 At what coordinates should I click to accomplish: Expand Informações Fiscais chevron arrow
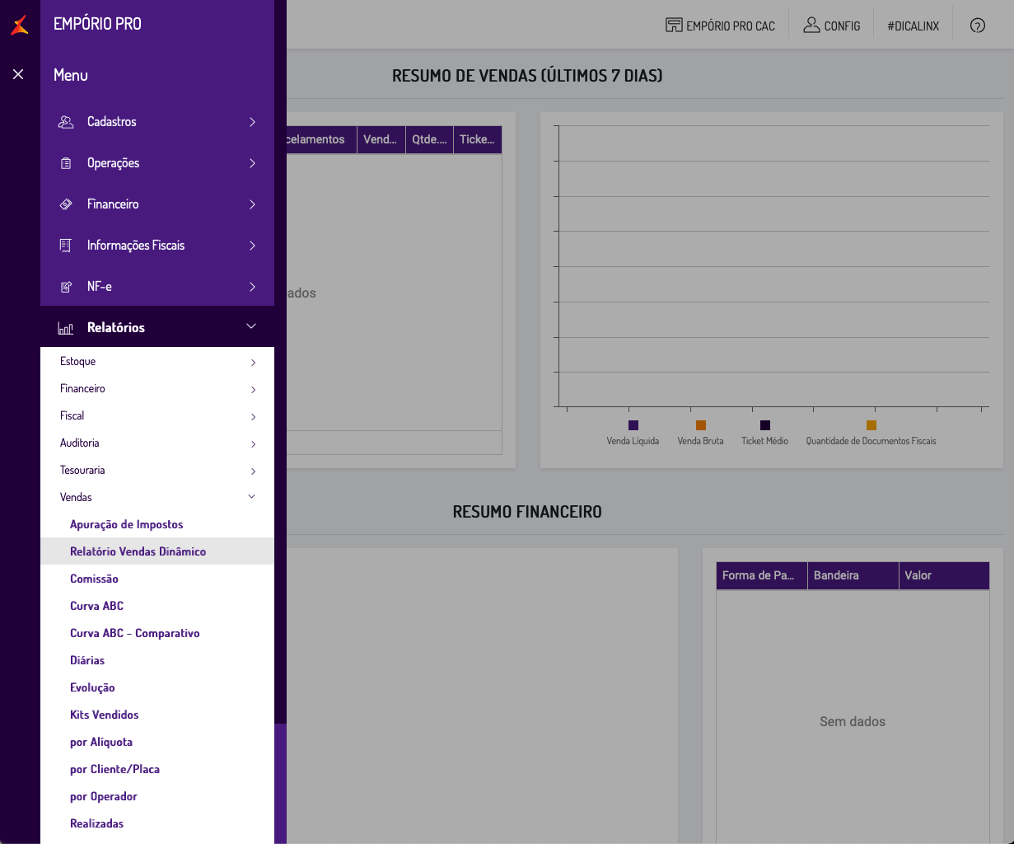pos(252,246)
